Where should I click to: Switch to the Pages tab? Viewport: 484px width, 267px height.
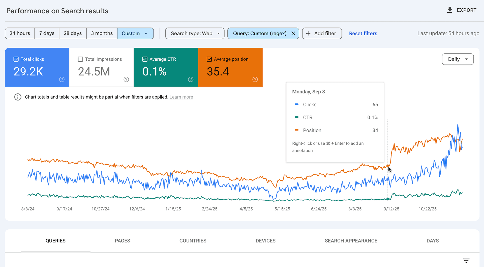click(123, 241)
